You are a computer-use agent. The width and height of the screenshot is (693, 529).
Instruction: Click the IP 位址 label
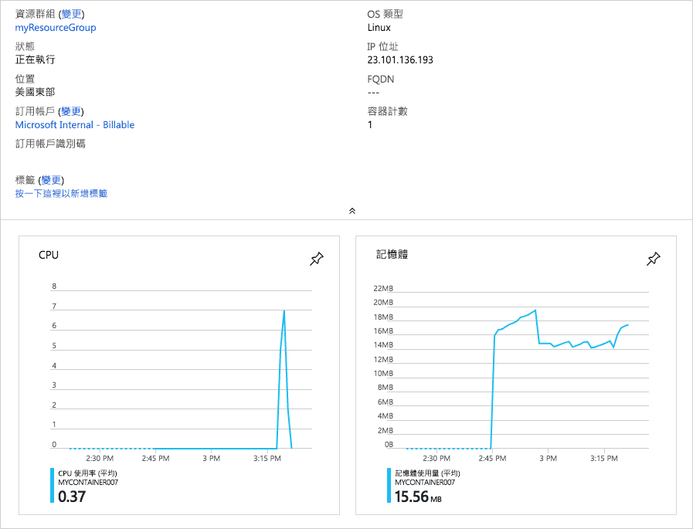(382, 46)
